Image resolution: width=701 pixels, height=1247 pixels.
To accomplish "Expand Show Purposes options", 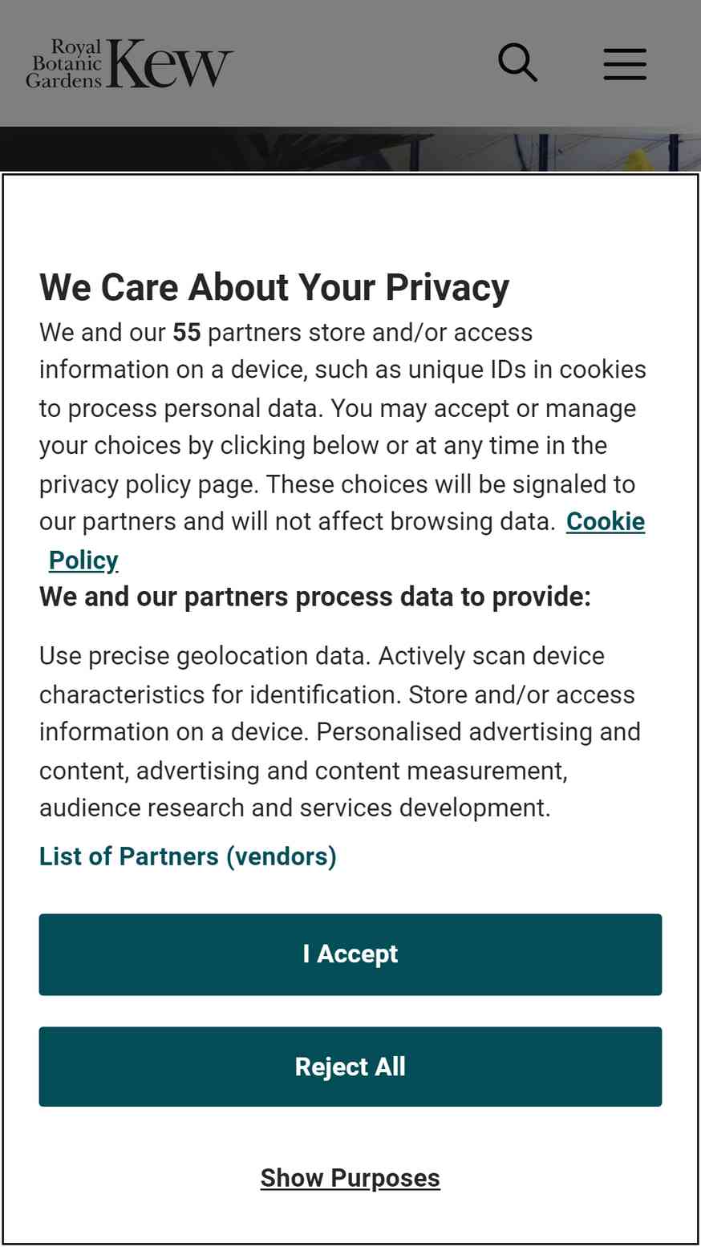I will pyautogui.click(x=350, y=1177).
